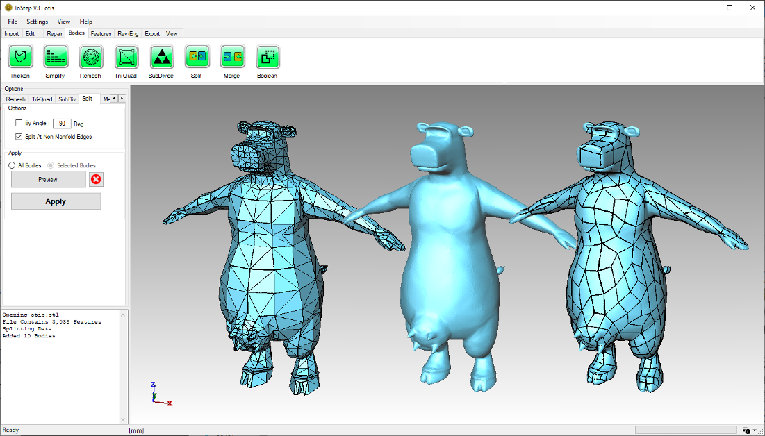The image size is (765, 436).
Task: Select the partially hidden Me options tab
Action: pos(106,99)
